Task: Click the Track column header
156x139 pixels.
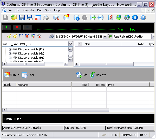Action: pyautogui.click(x=9, y=85)
